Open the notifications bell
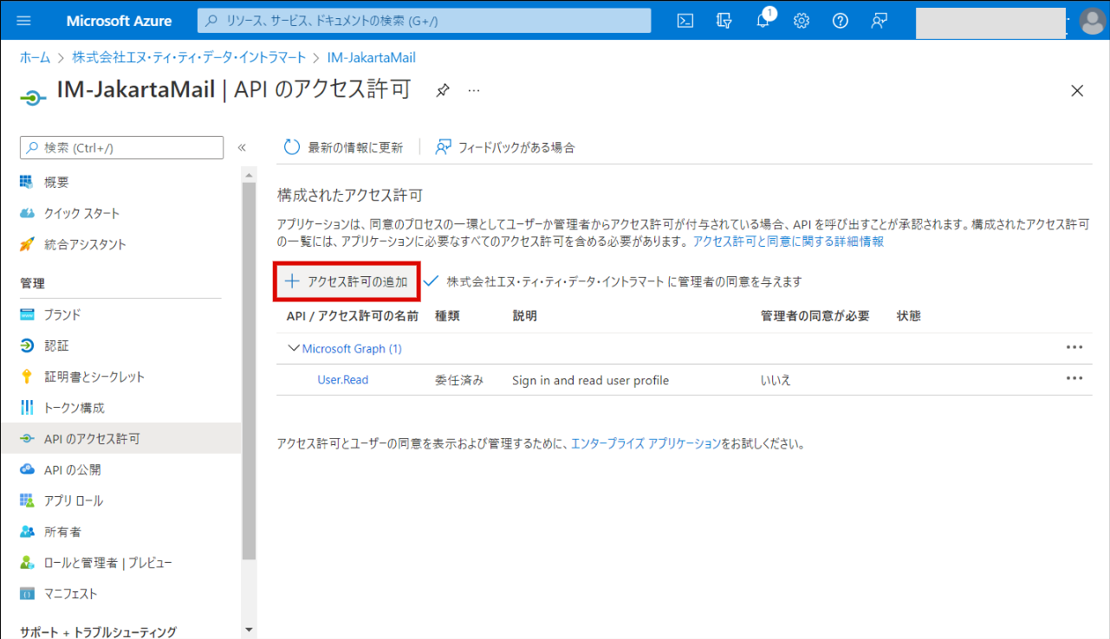Viewport: 1110px width, 639px height. [763, 21]
